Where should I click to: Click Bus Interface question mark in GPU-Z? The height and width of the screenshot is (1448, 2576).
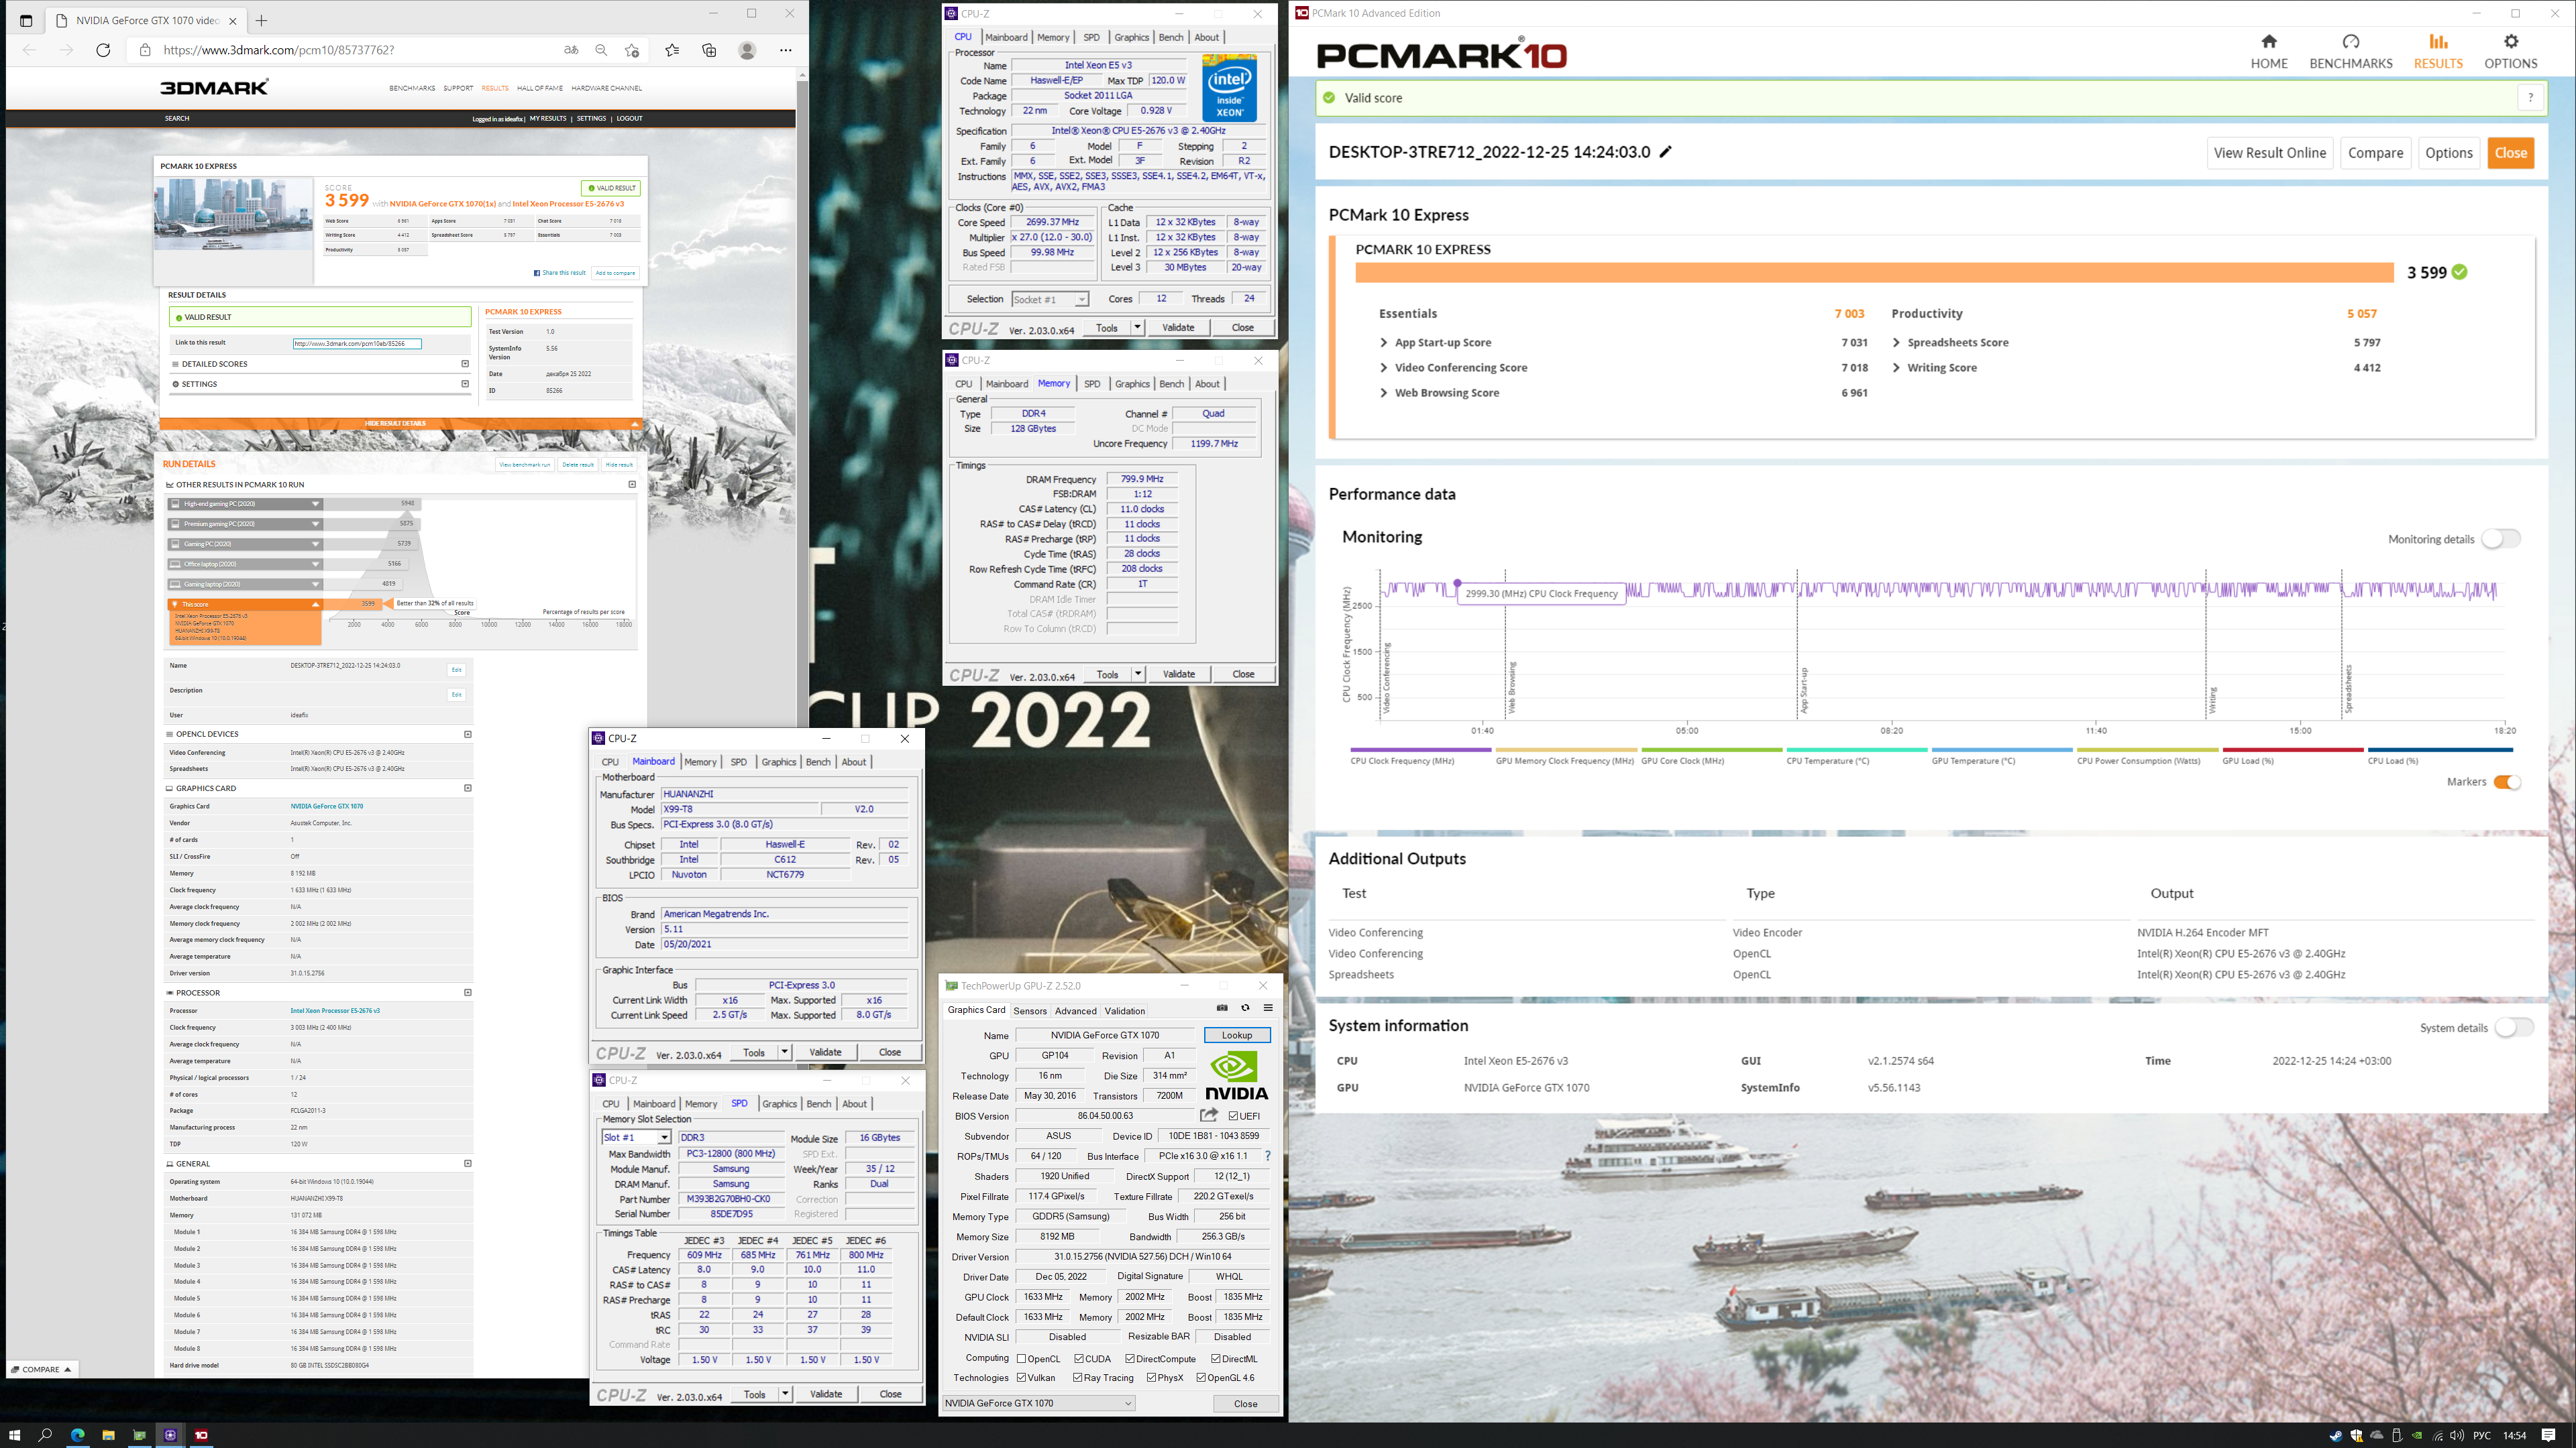[x=1268, y=1156]
